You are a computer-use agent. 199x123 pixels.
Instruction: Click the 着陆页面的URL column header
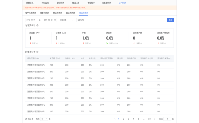[x=34, y=58]
